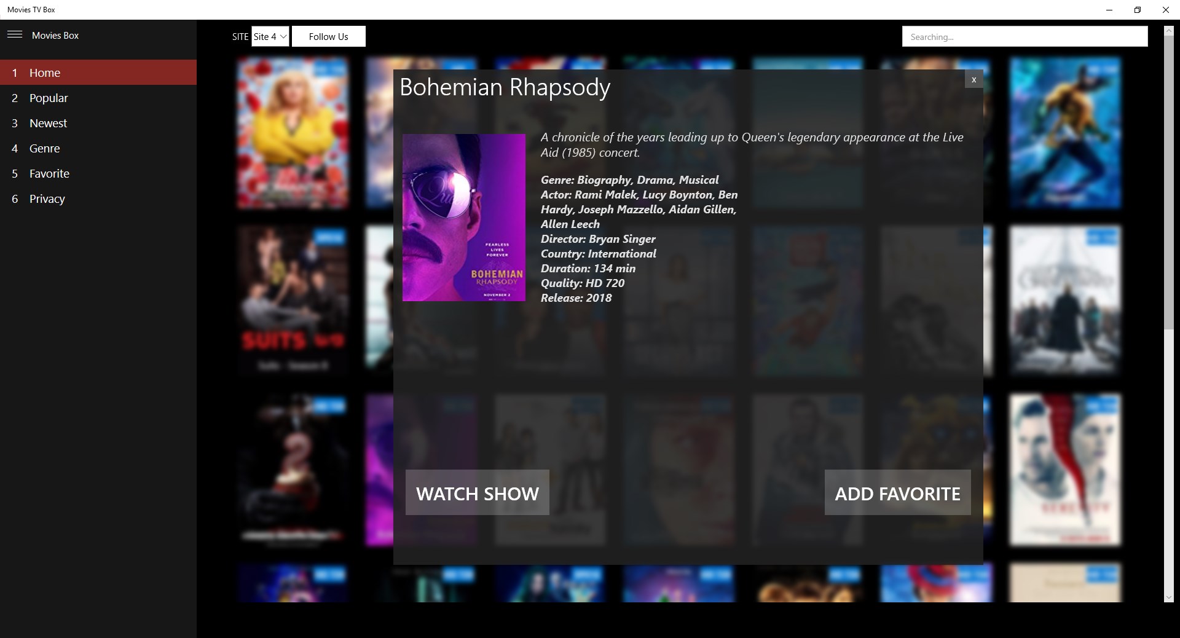Click the 'Release: 2018' text
This screenshot has width=1180, height=638.
tap(576, 298)
